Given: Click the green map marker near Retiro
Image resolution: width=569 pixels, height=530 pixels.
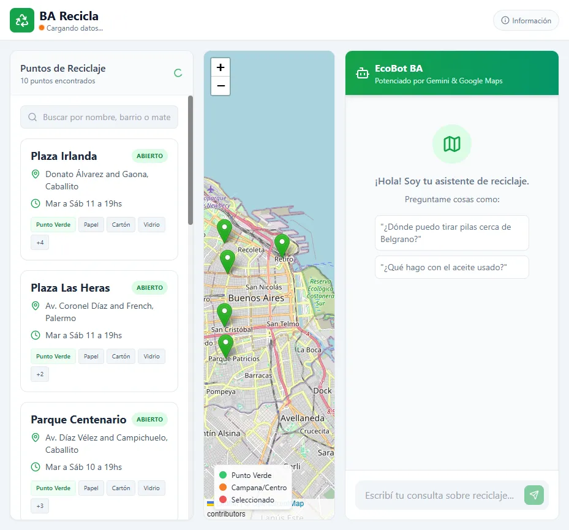Looking at the screenshot, I should click(x=282, y=244).
